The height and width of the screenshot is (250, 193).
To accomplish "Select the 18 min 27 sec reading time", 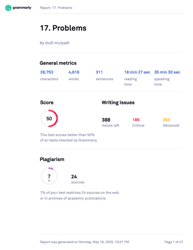I will tap(137, 78).
